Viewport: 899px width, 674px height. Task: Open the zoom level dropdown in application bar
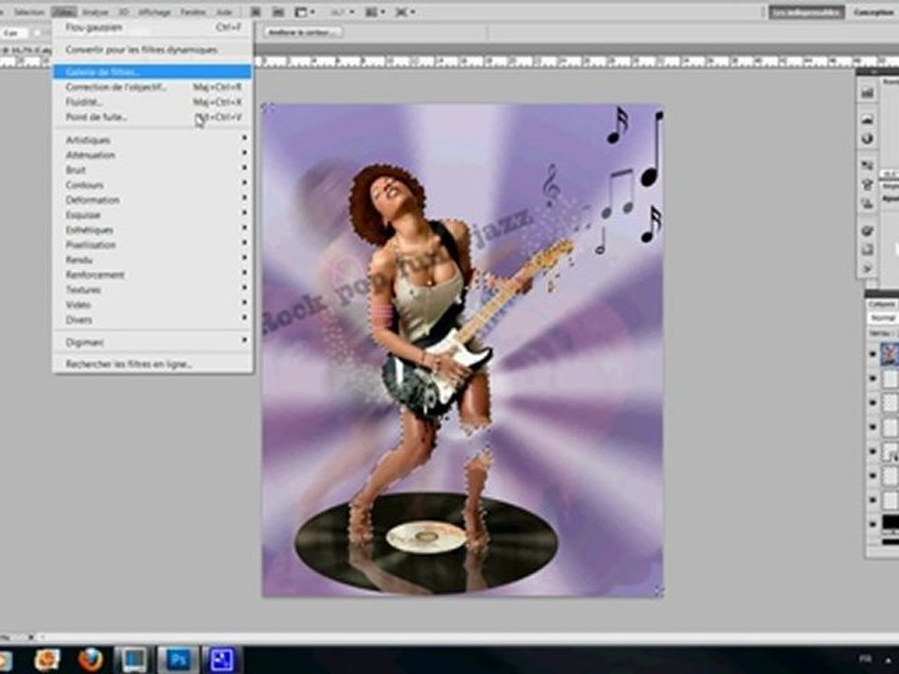pyautogui.click(x=344, y=11)
